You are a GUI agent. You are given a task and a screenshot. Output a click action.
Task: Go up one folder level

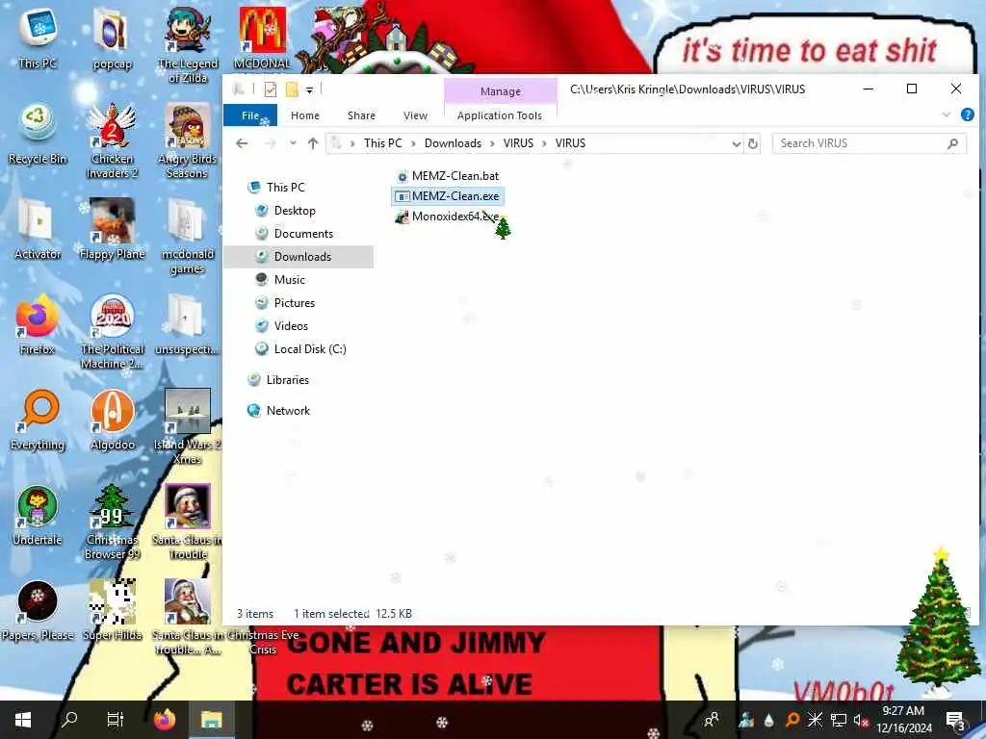click(313, 143)
